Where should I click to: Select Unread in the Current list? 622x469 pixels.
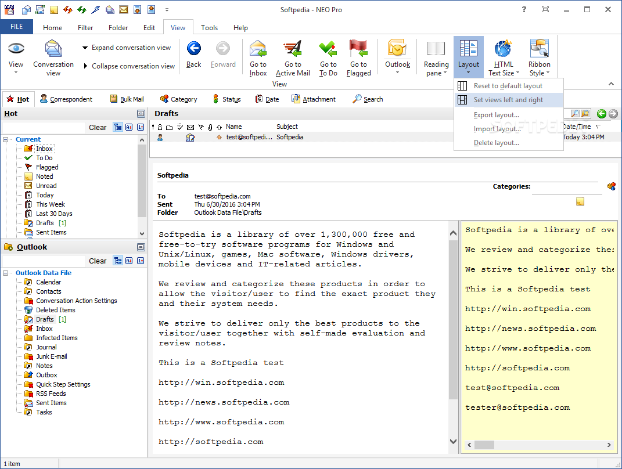coord(41,186)
